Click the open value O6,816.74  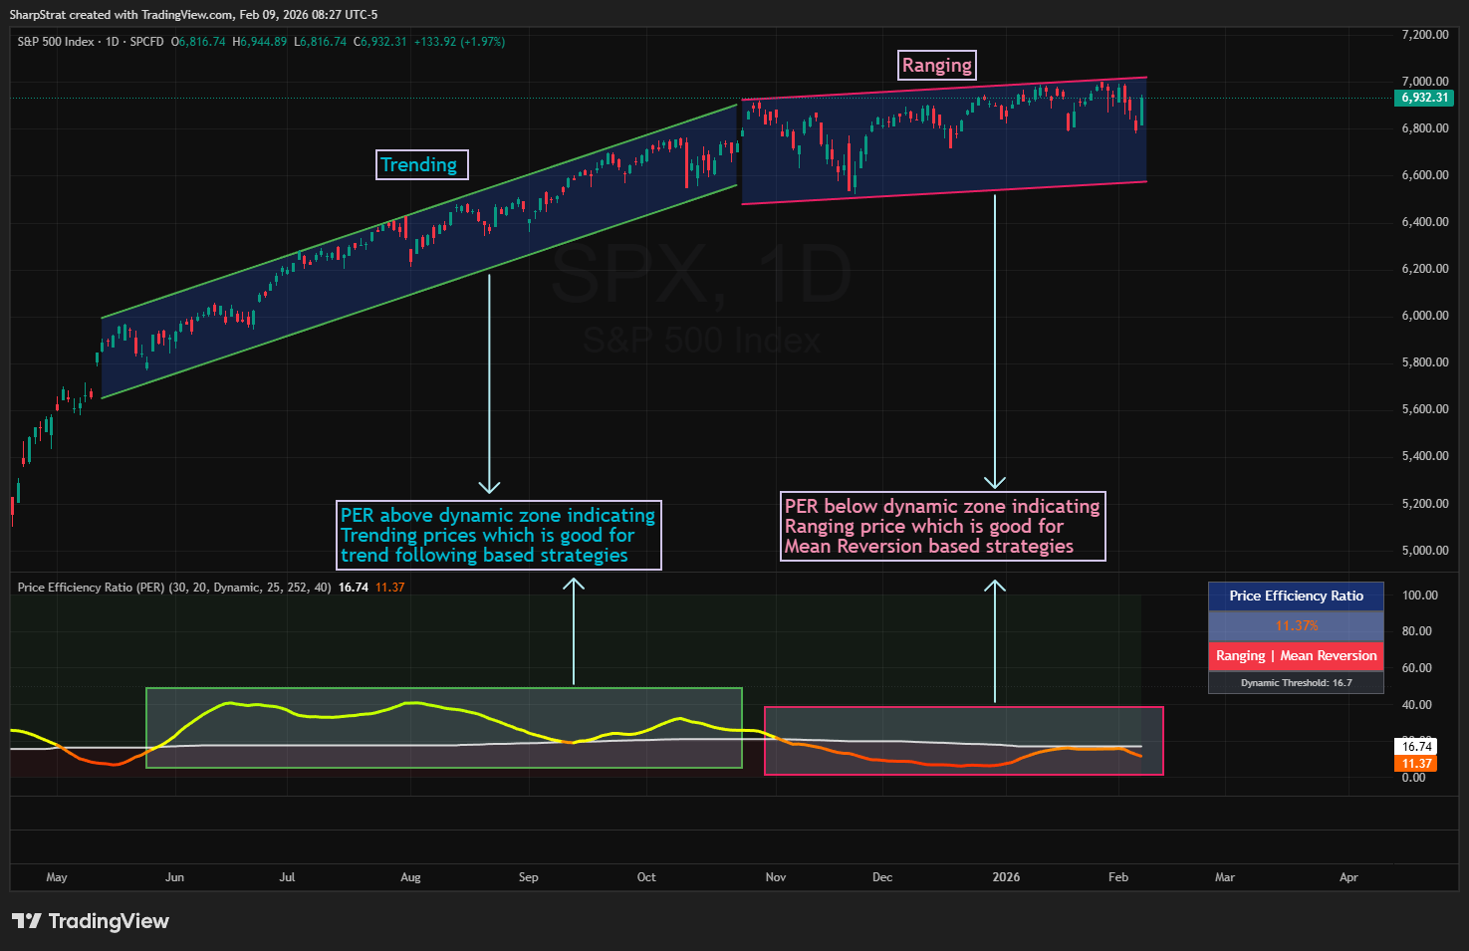(198, 42)
